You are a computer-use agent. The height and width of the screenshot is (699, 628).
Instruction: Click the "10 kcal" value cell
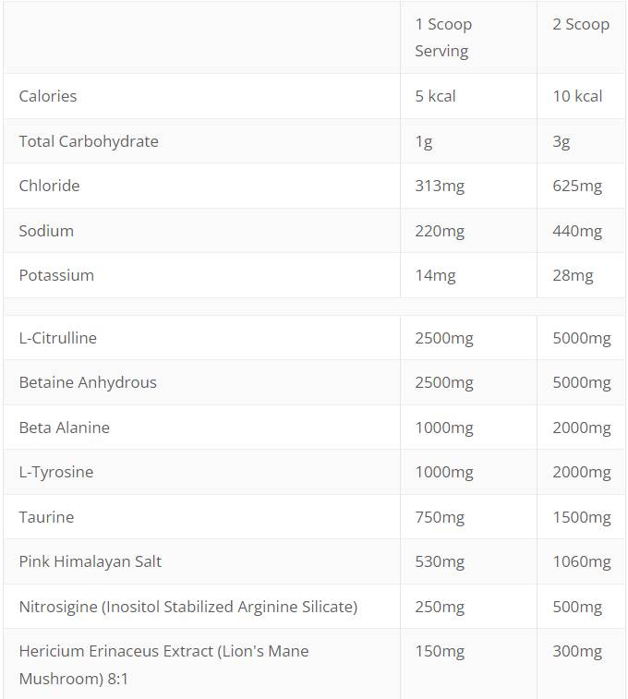(577, 96)
